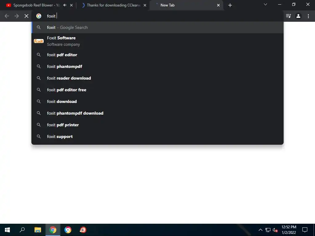Open the Chrome three-dot menu

308,16
